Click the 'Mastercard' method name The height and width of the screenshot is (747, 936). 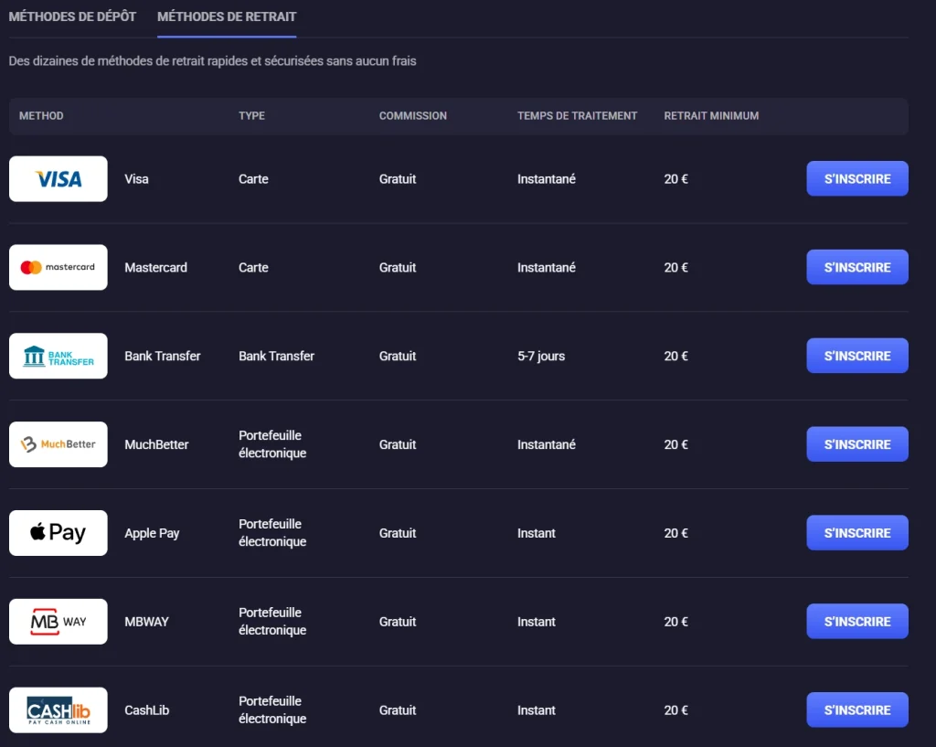click(155, 268)
